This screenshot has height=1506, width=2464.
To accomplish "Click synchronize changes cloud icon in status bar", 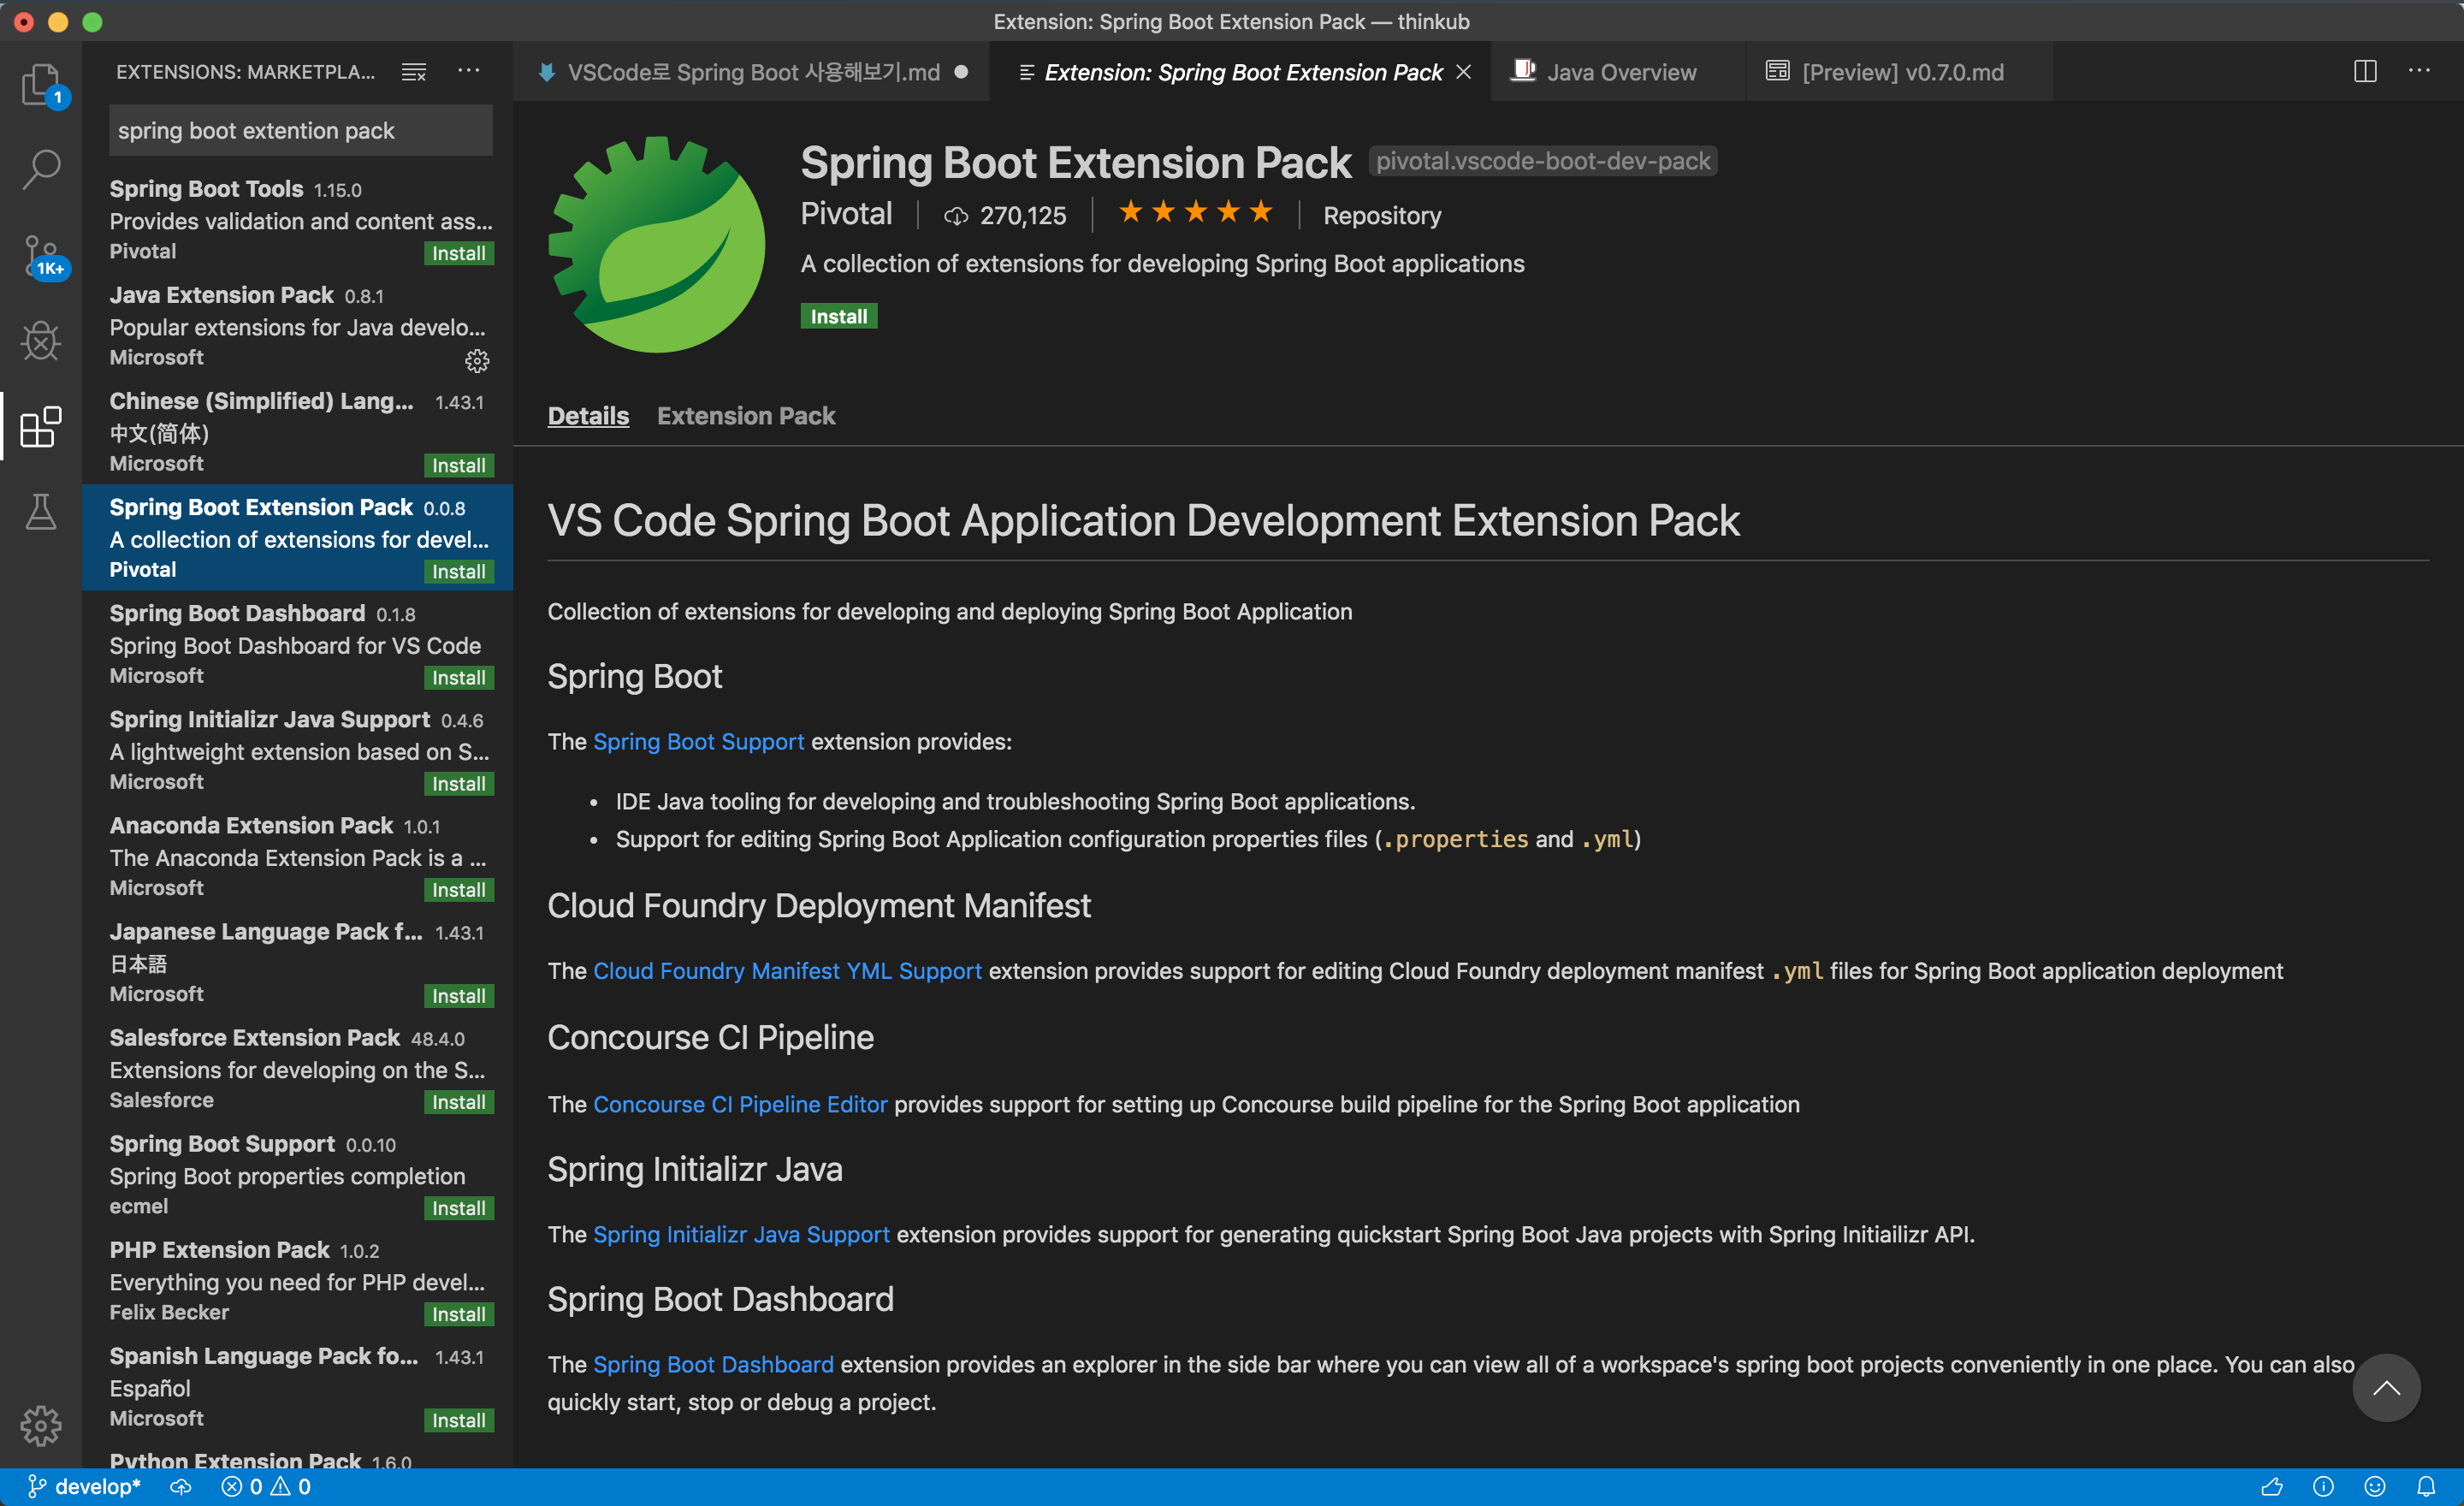I will coord(180,1487).
